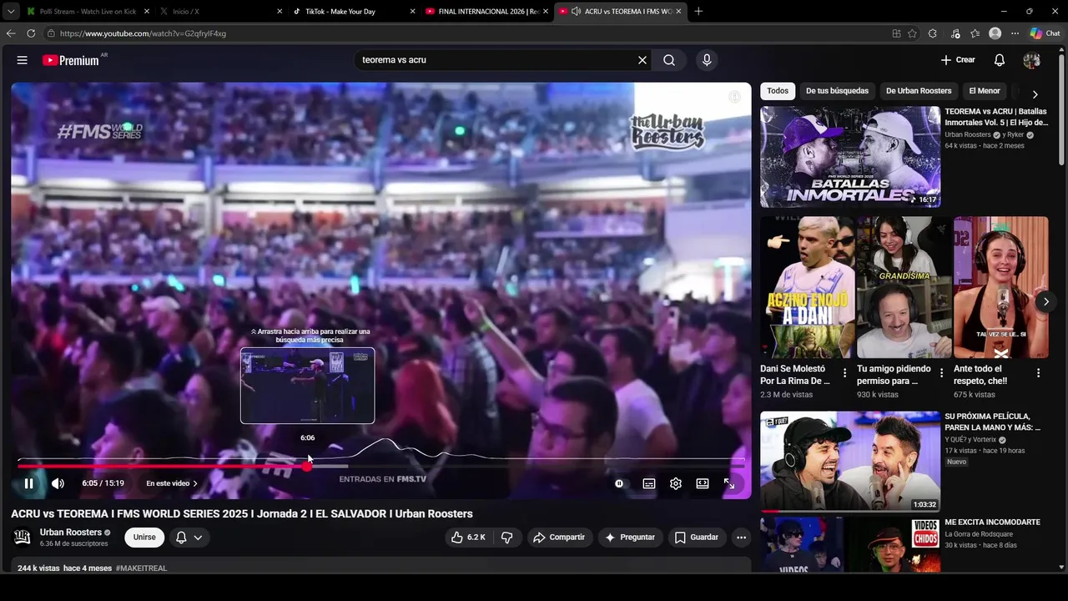Image resolution: width=1068 pixels, height=601 pixels.
Task: Enter fullscreen with the fullscreen icon
Action: click(x=729, y=483)
